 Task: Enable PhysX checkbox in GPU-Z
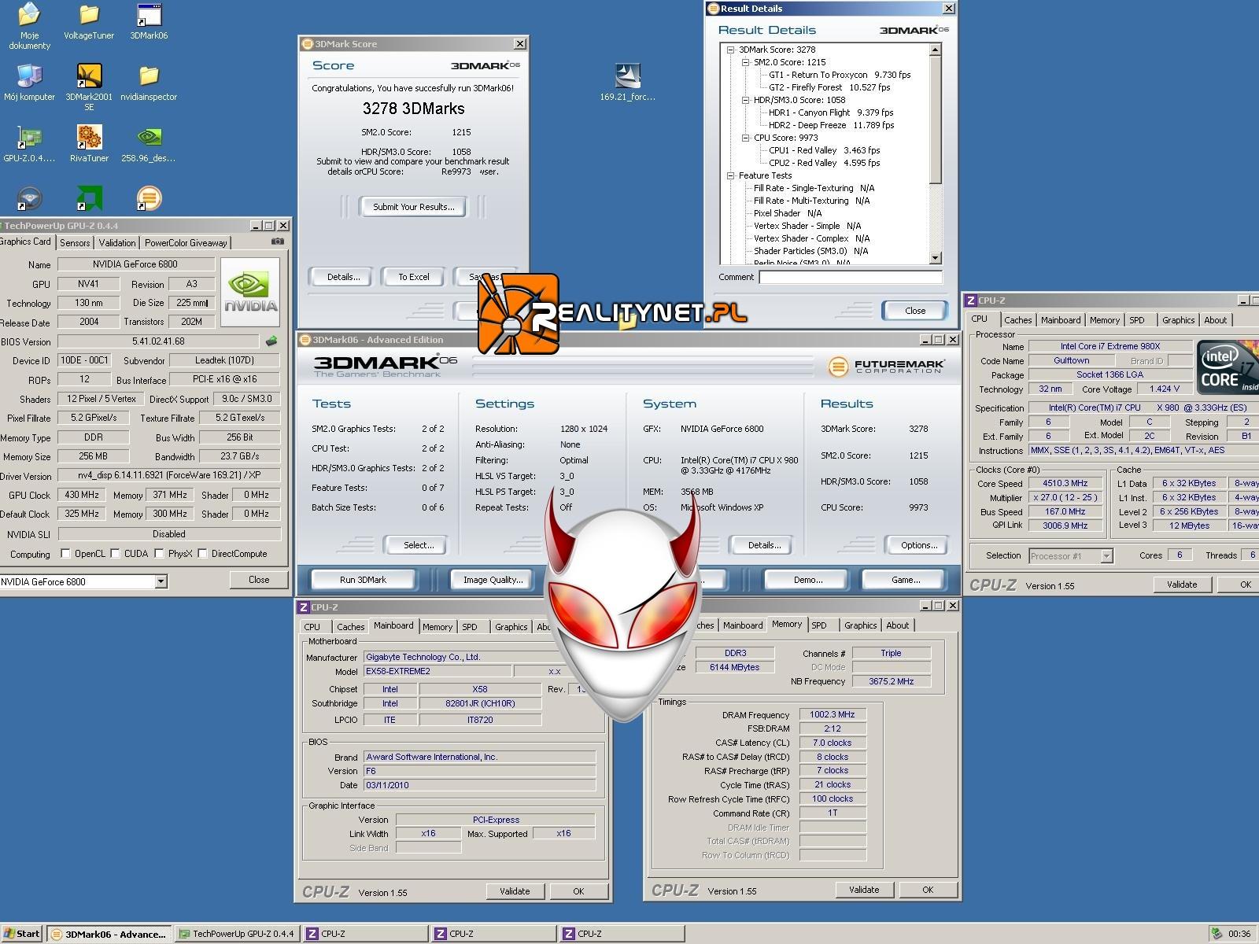coord(159,554)
